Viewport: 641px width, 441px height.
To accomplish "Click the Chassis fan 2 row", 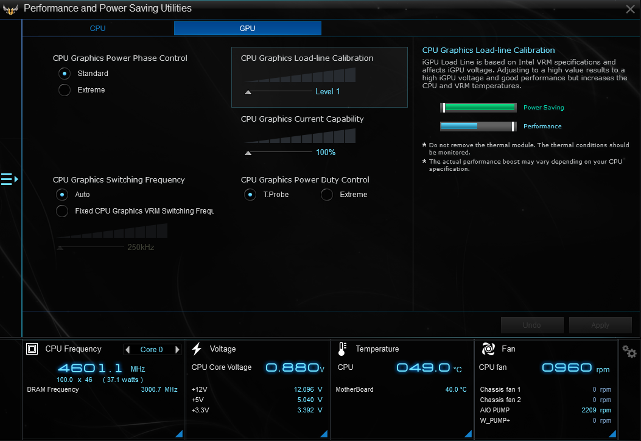I will tap(546, 400).
